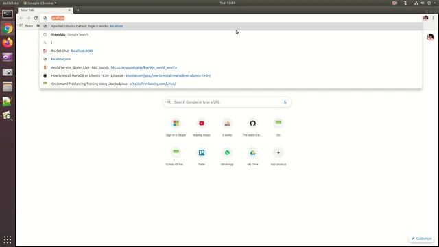
Task: Open the clock and calendar panel
Action: point(227,3)
